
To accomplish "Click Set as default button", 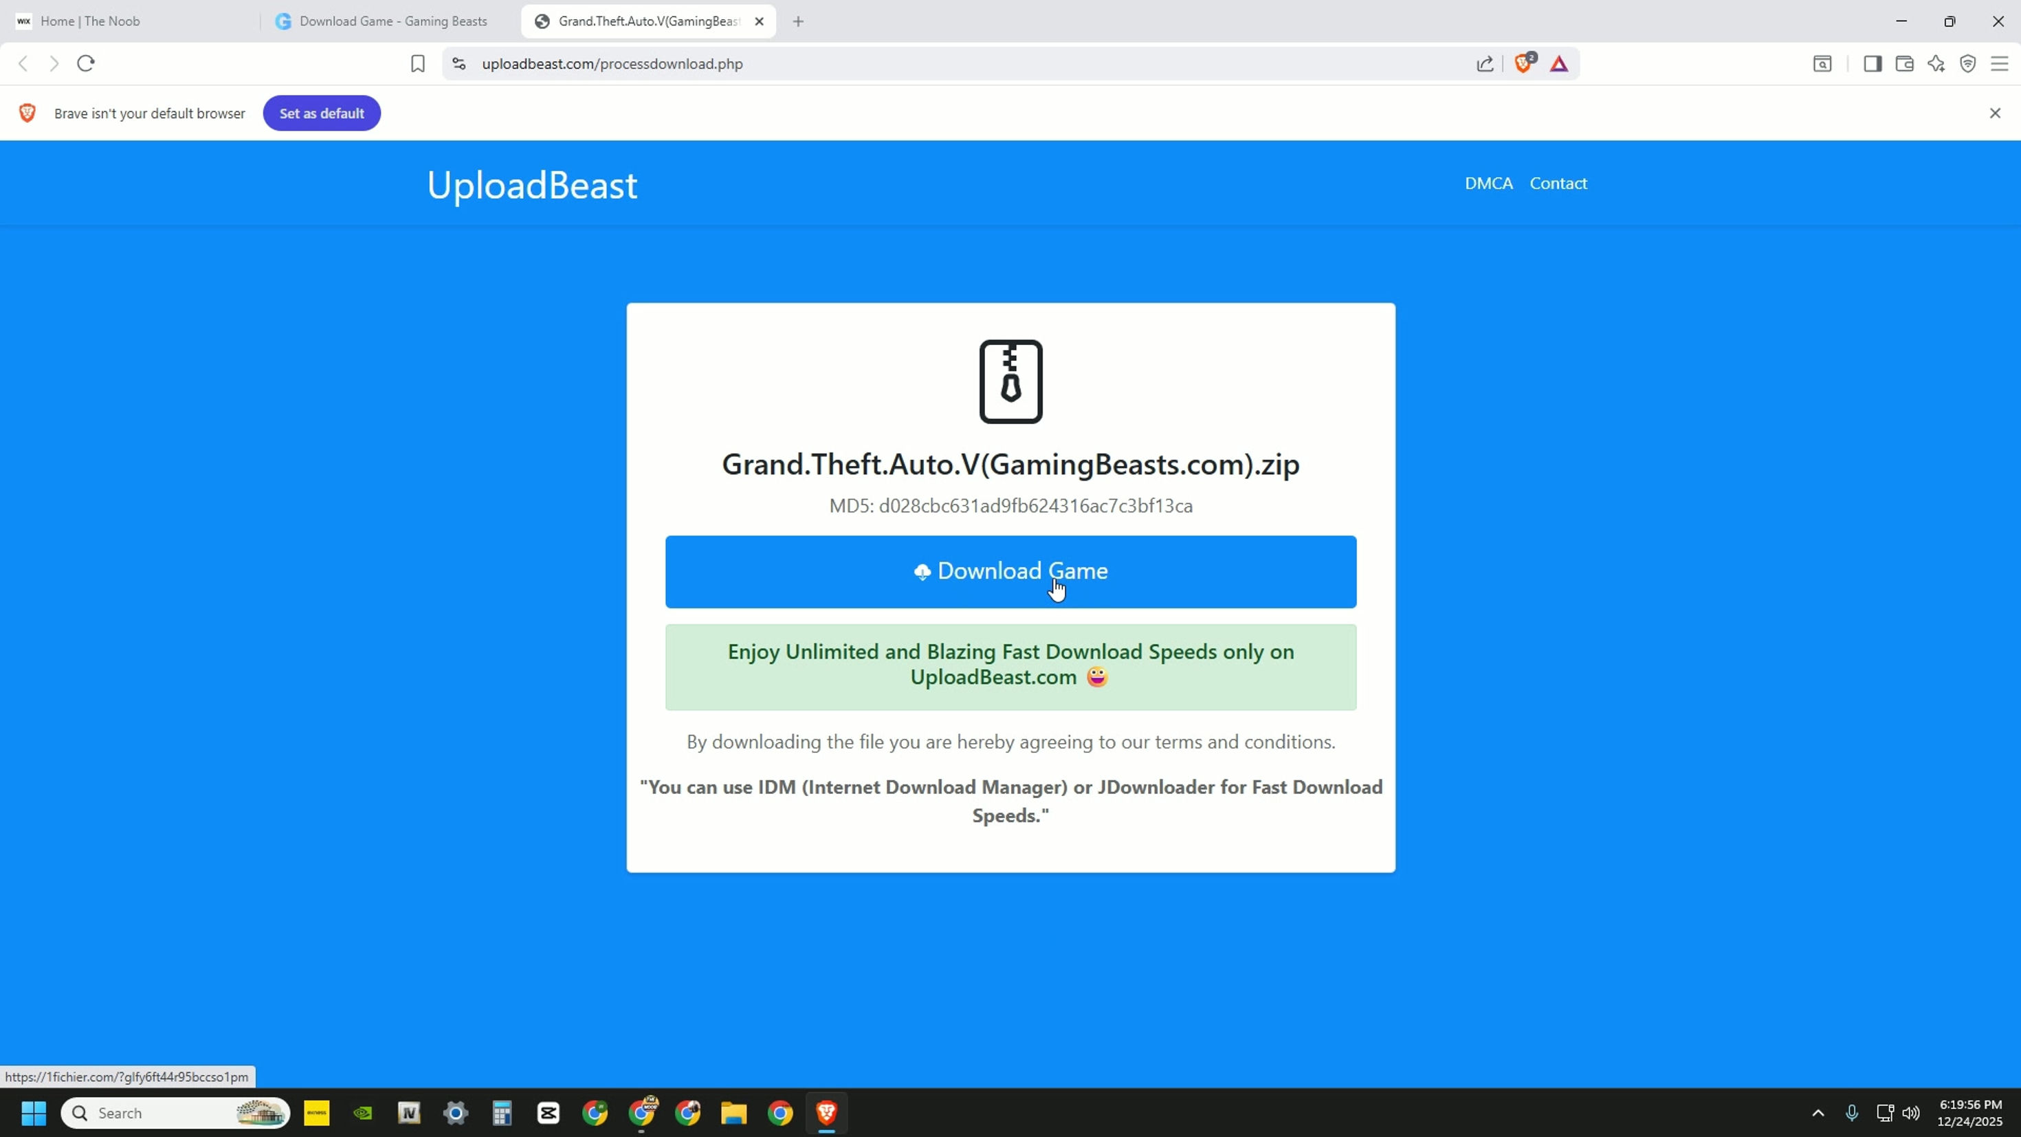I will (x=322, y=113).
